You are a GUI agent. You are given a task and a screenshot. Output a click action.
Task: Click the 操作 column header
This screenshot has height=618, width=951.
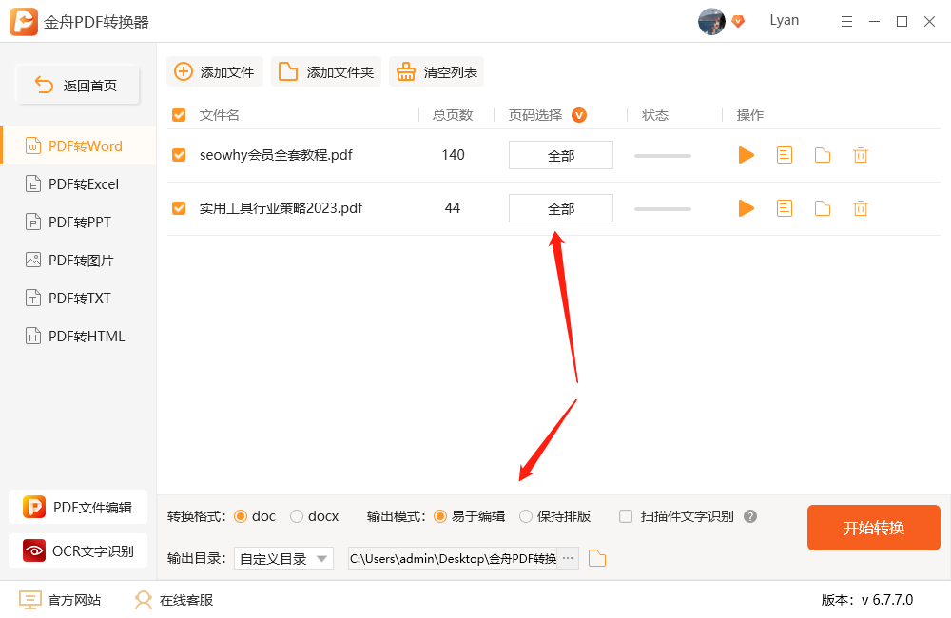tap(749, 115)
